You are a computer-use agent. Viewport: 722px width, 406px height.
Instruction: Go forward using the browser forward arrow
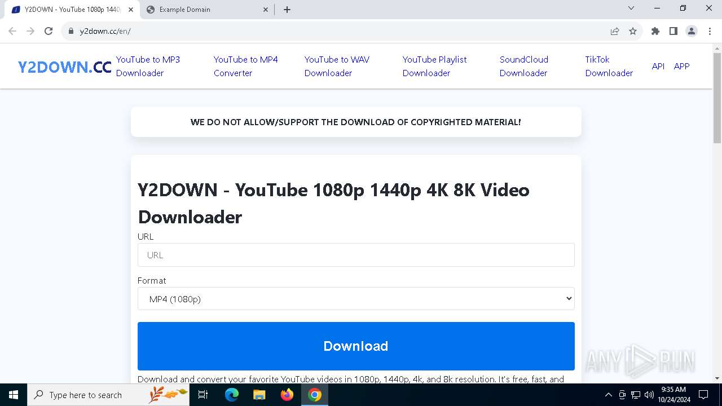tap(30, 31)
